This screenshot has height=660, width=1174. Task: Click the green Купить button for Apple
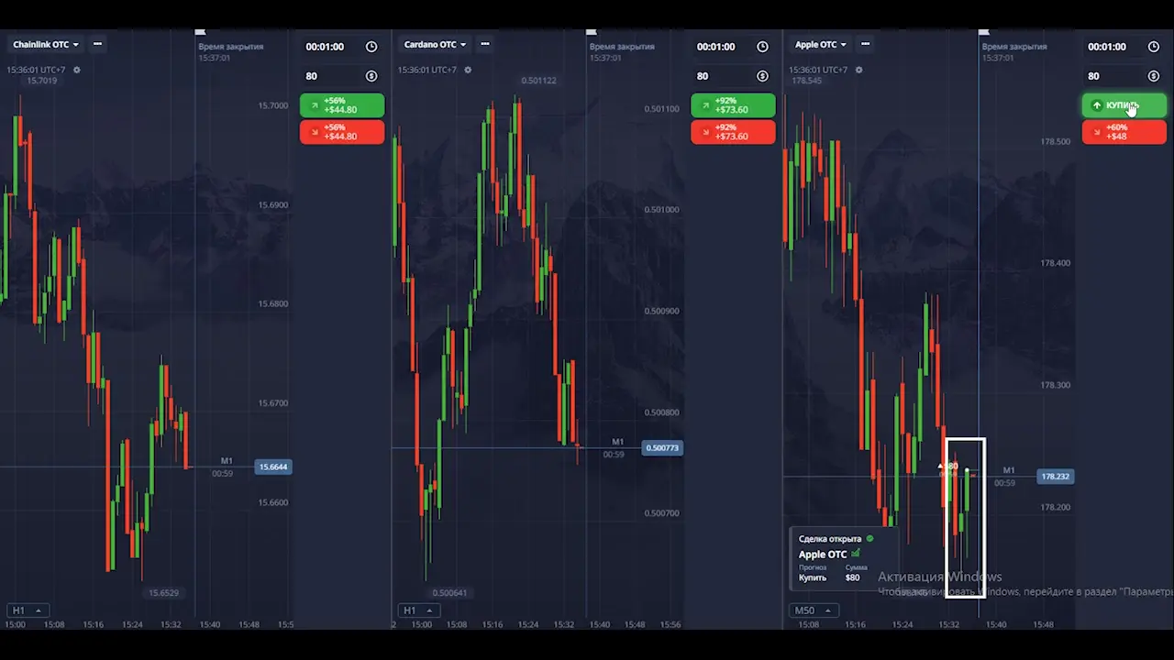point(1124,105)
